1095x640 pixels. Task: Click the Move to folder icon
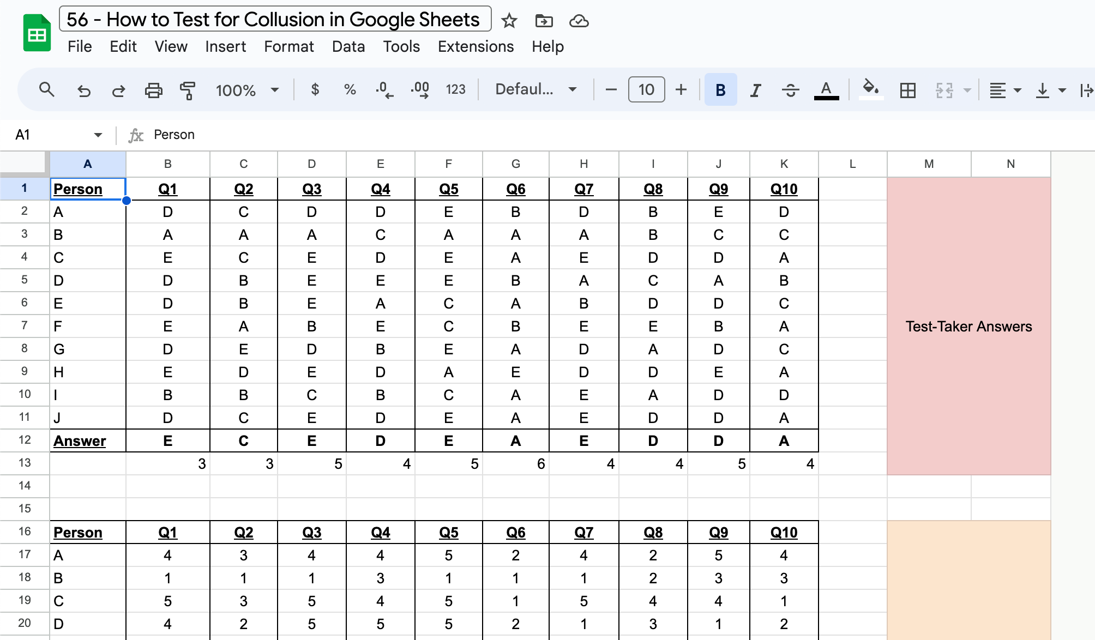click(x=544, y=21)
